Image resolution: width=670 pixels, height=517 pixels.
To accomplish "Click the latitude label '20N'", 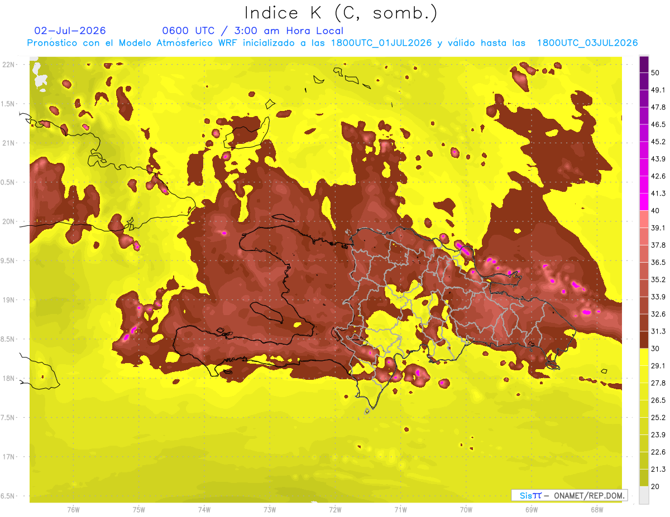I will [x=8, y=221].
